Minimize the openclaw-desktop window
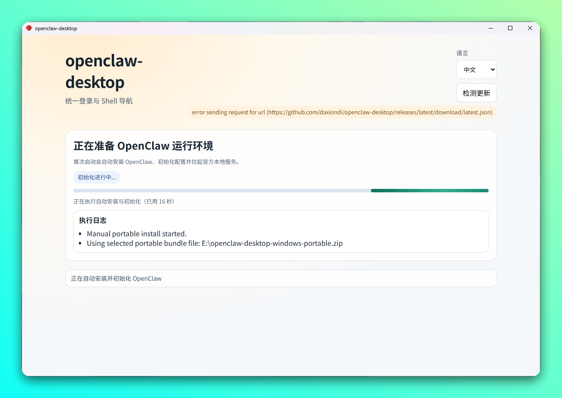The height and width of the screenshot is (398, 562). point(491,28)
